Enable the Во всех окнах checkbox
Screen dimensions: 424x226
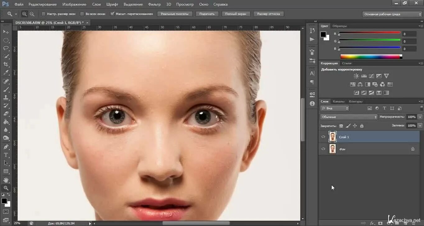(82, 14)
